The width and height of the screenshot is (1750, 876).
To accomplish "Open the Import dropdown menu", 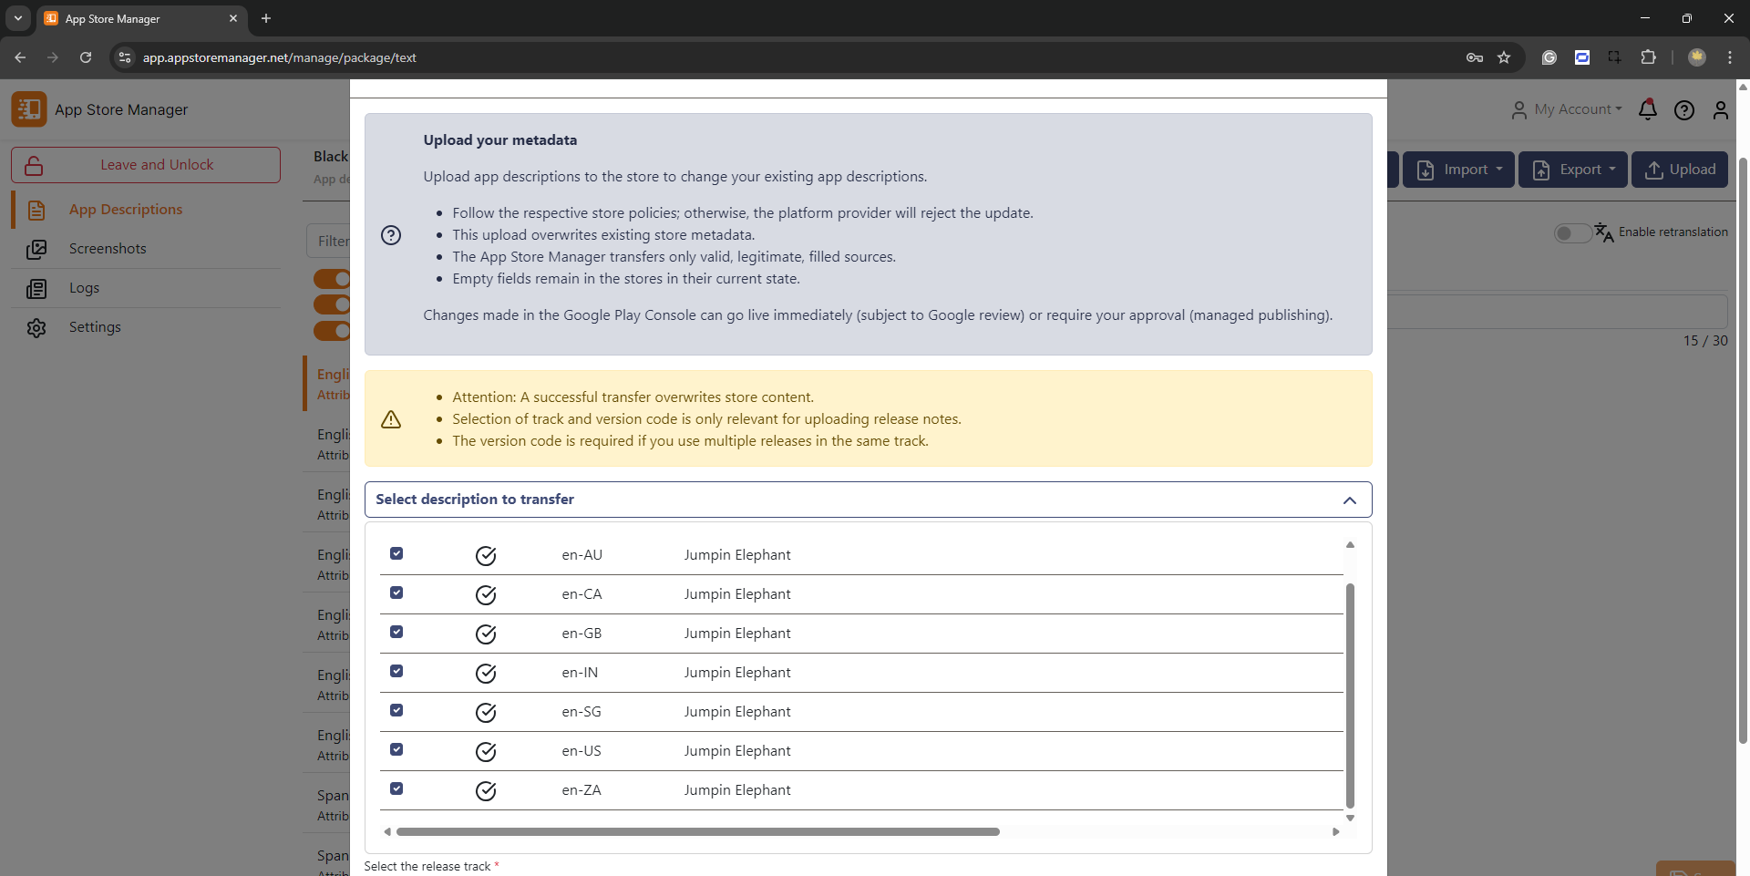I will point(1458,170).
